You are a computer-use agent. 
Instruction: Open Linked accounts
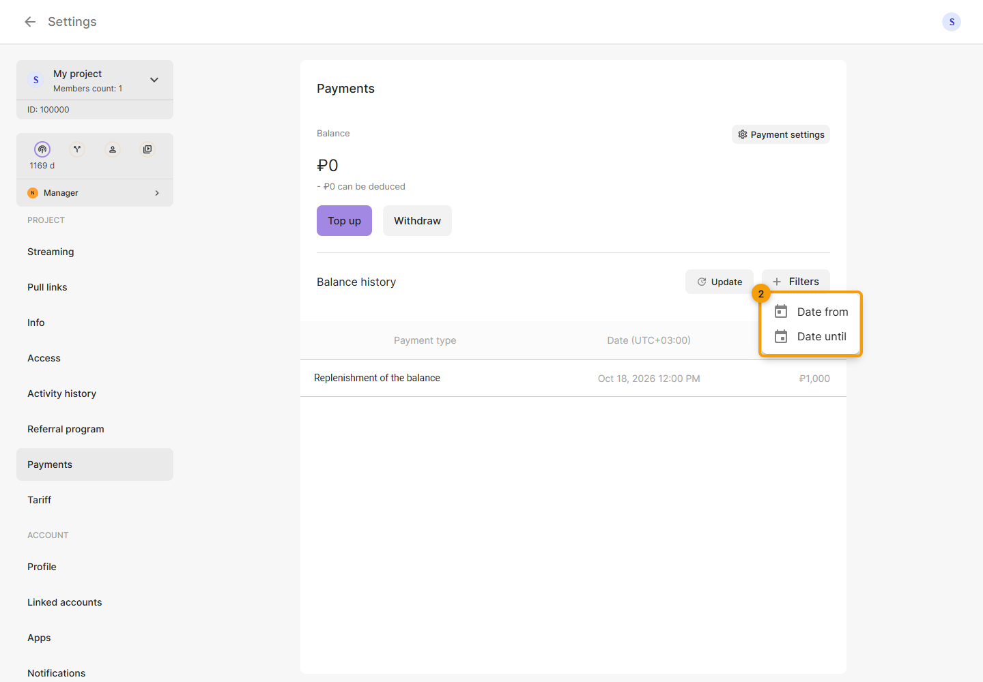tap(95, 602)
